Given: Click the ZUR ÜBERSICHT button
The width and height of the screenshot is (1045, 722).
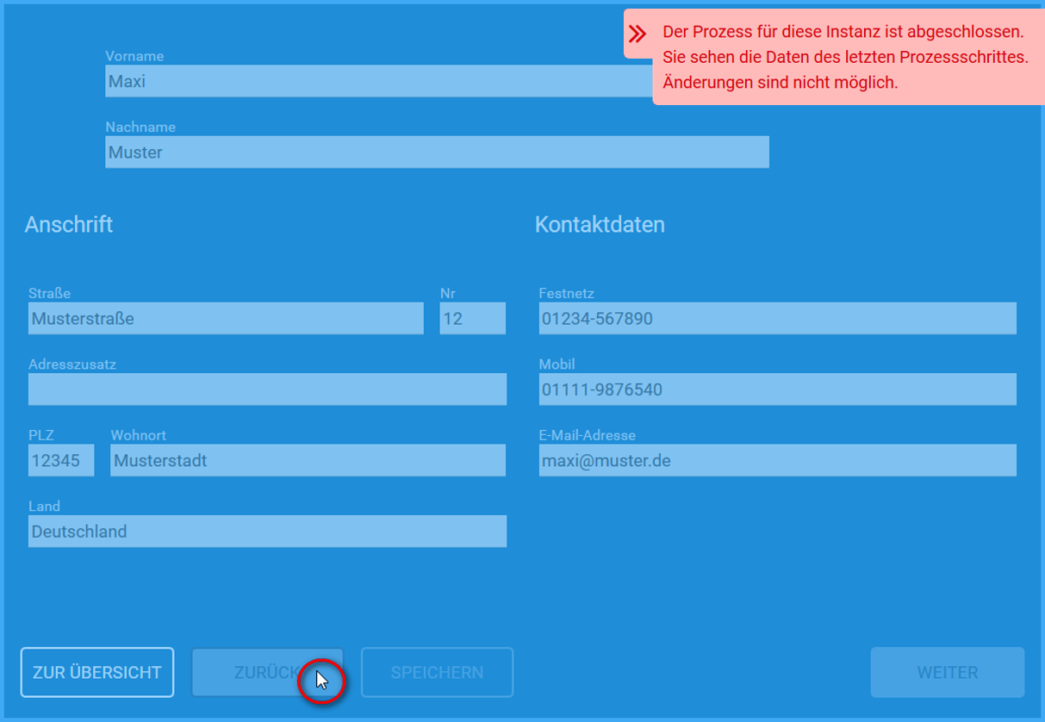Looking at the screenshot, I should [97, 672].
